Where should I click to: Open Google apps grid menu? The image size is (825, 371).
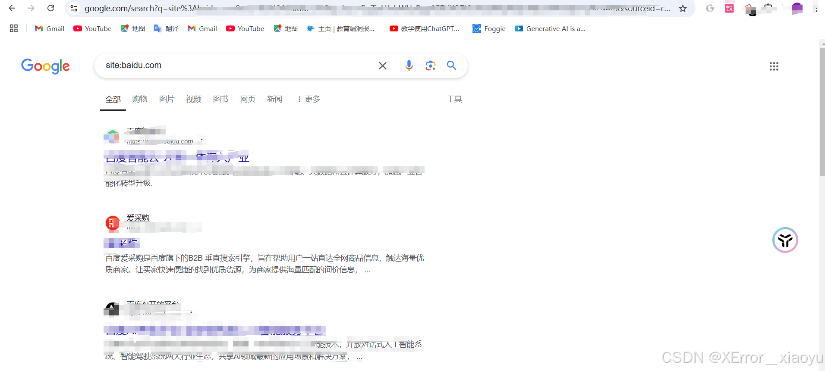(774, 66)
